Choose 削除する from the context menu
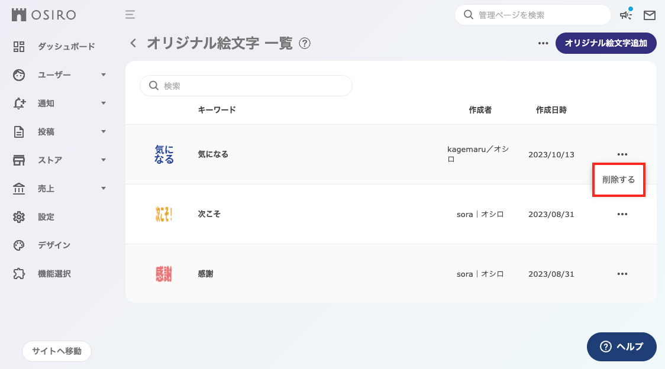 [619, 180]
